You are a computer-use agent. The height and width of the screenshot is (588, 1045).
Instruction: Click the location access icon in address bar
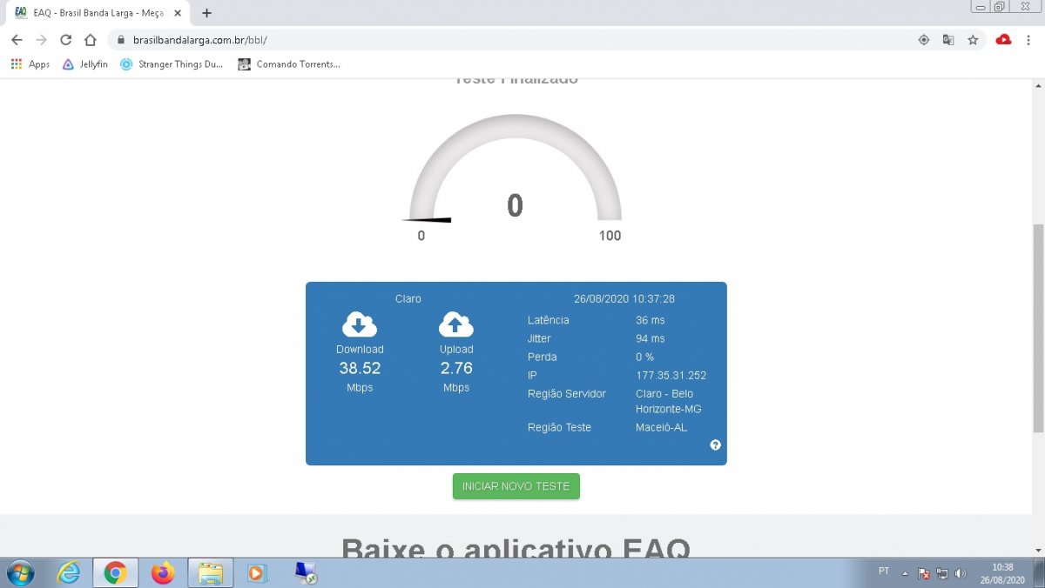[x=924, y=40]
